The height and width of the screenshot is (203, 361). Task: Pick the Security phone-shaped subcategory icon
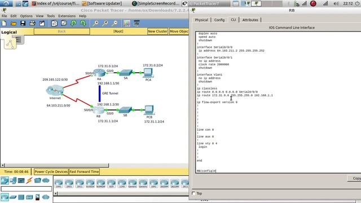coord(38,197)
